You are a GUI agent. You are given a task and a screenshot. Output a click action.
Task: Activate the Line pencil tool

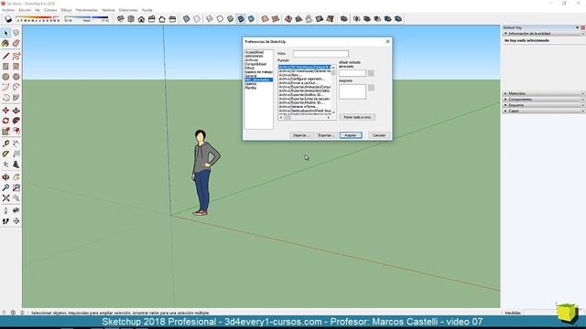(5, 56)
